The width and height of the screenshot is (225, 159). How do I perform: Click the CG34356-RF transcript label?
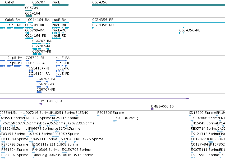tap(103, 20)
